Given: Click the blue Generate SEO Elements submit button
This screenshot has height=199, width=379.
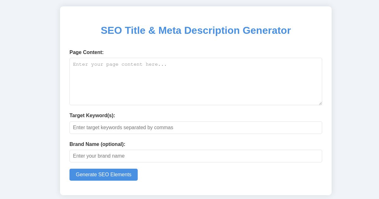Looking at the screenshot, I should point(104,175).
